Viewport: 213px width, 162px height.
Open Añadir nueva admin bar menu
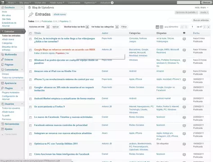pos(57,3)
